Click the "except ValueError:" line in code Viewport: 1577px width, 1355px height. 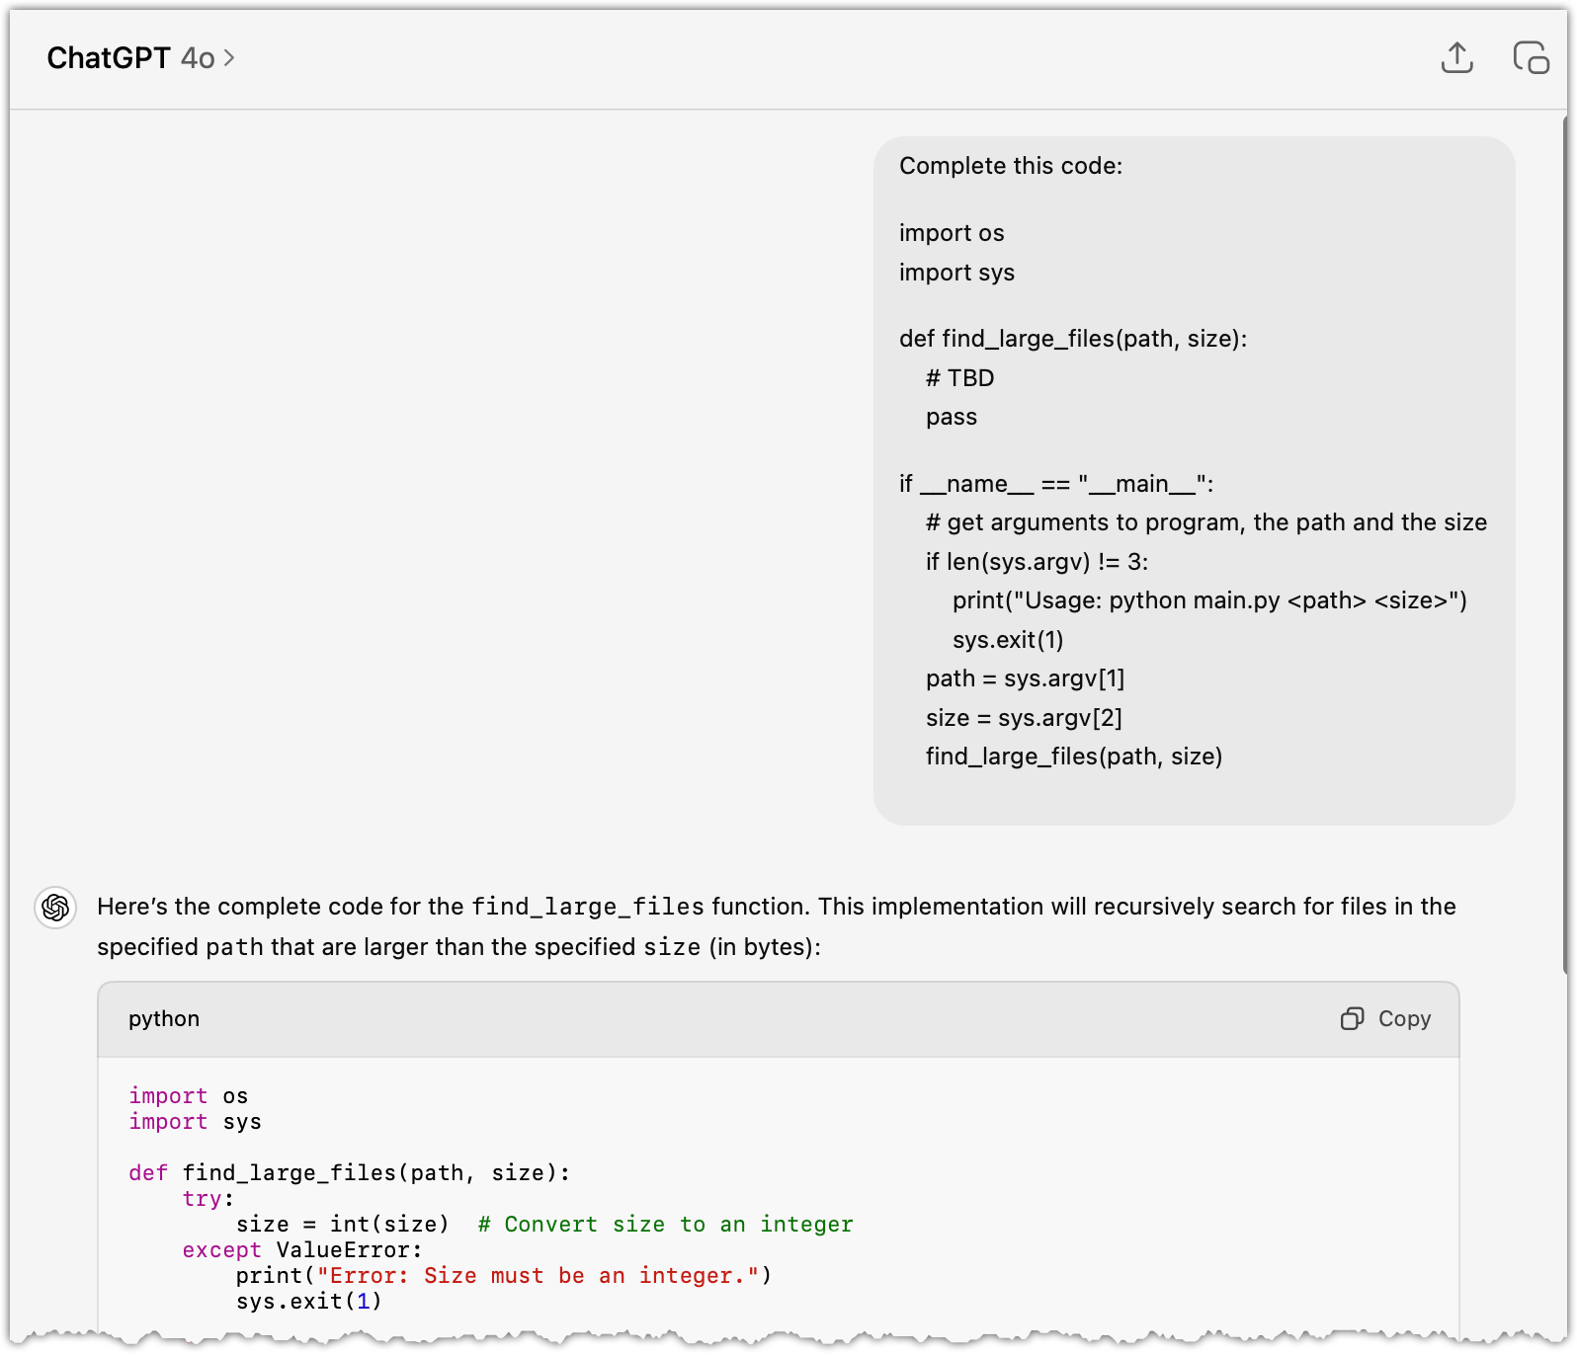302,1250
